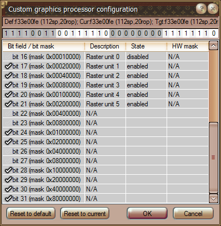Screen dimensions: 221x226
Task: Check bit 27 mask 0x08000000
Action: (x=8, y=161)
